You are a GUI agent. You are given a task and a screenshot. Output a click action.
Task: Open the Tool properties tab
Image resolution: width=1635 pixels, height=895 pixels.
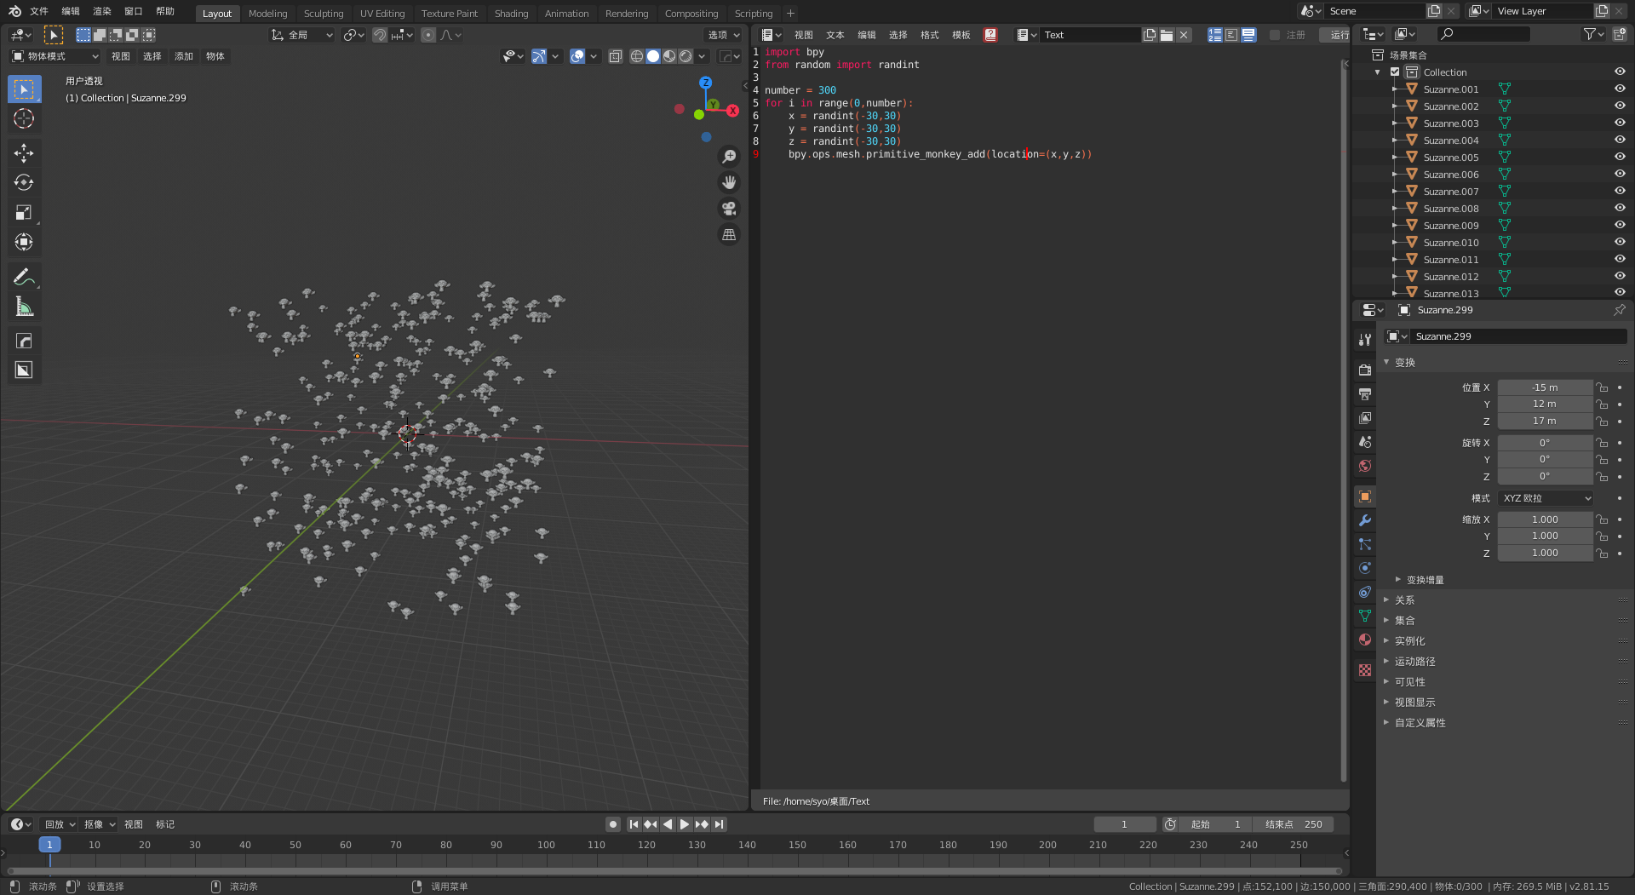pyautogui.click(x=1365, y=339)
